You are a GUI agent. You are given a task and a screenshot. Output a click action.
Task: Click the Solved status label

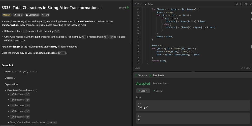pyautogui.click(x=122, y=8)
